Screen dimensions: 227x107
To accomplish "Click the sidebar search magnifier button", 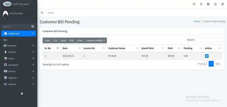I will [33, 26].
